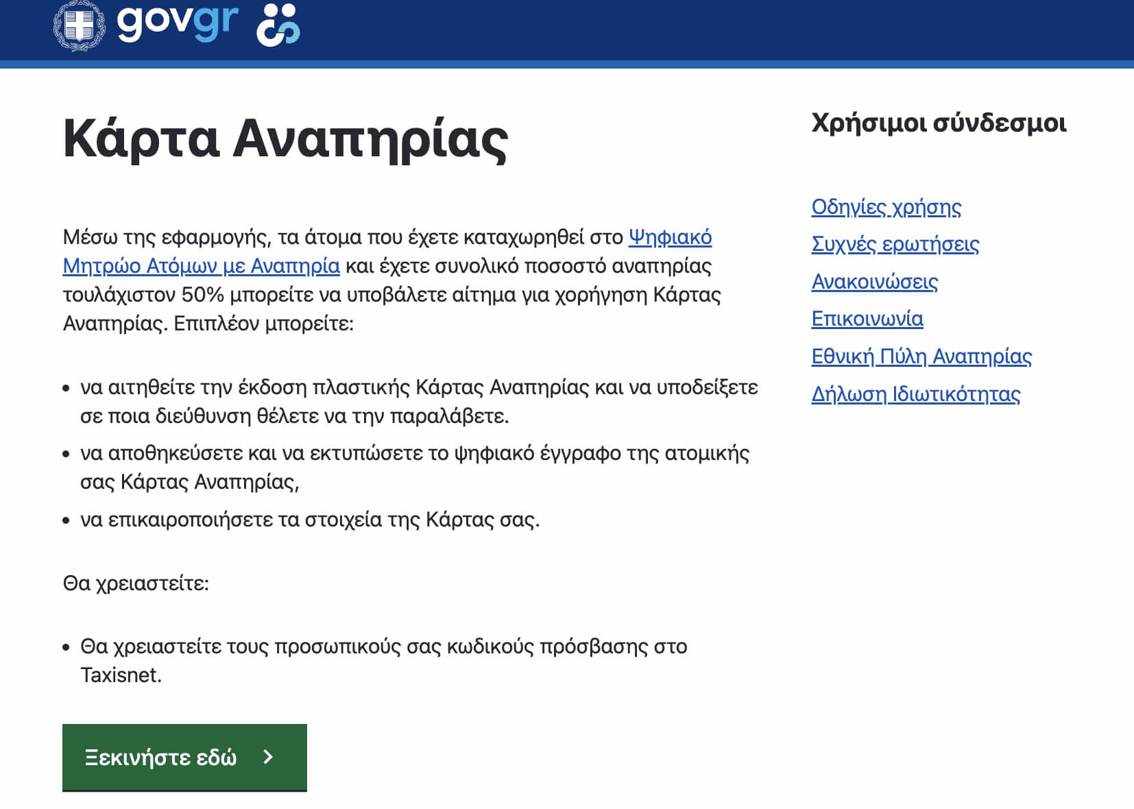
Task: Open the Οδηγίες χρήσης link
Action: click(x=886, y=207)
